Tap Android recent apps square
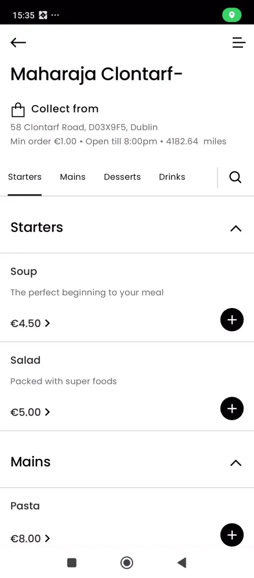254x578 pixels. (72, 563)
